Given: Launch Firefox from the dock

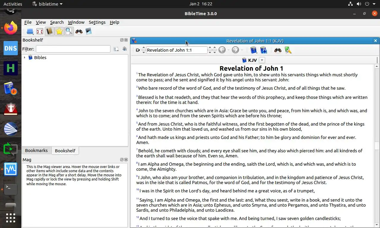Looking at the screenshot, I should pyautogui.click(x=11, y=28).
